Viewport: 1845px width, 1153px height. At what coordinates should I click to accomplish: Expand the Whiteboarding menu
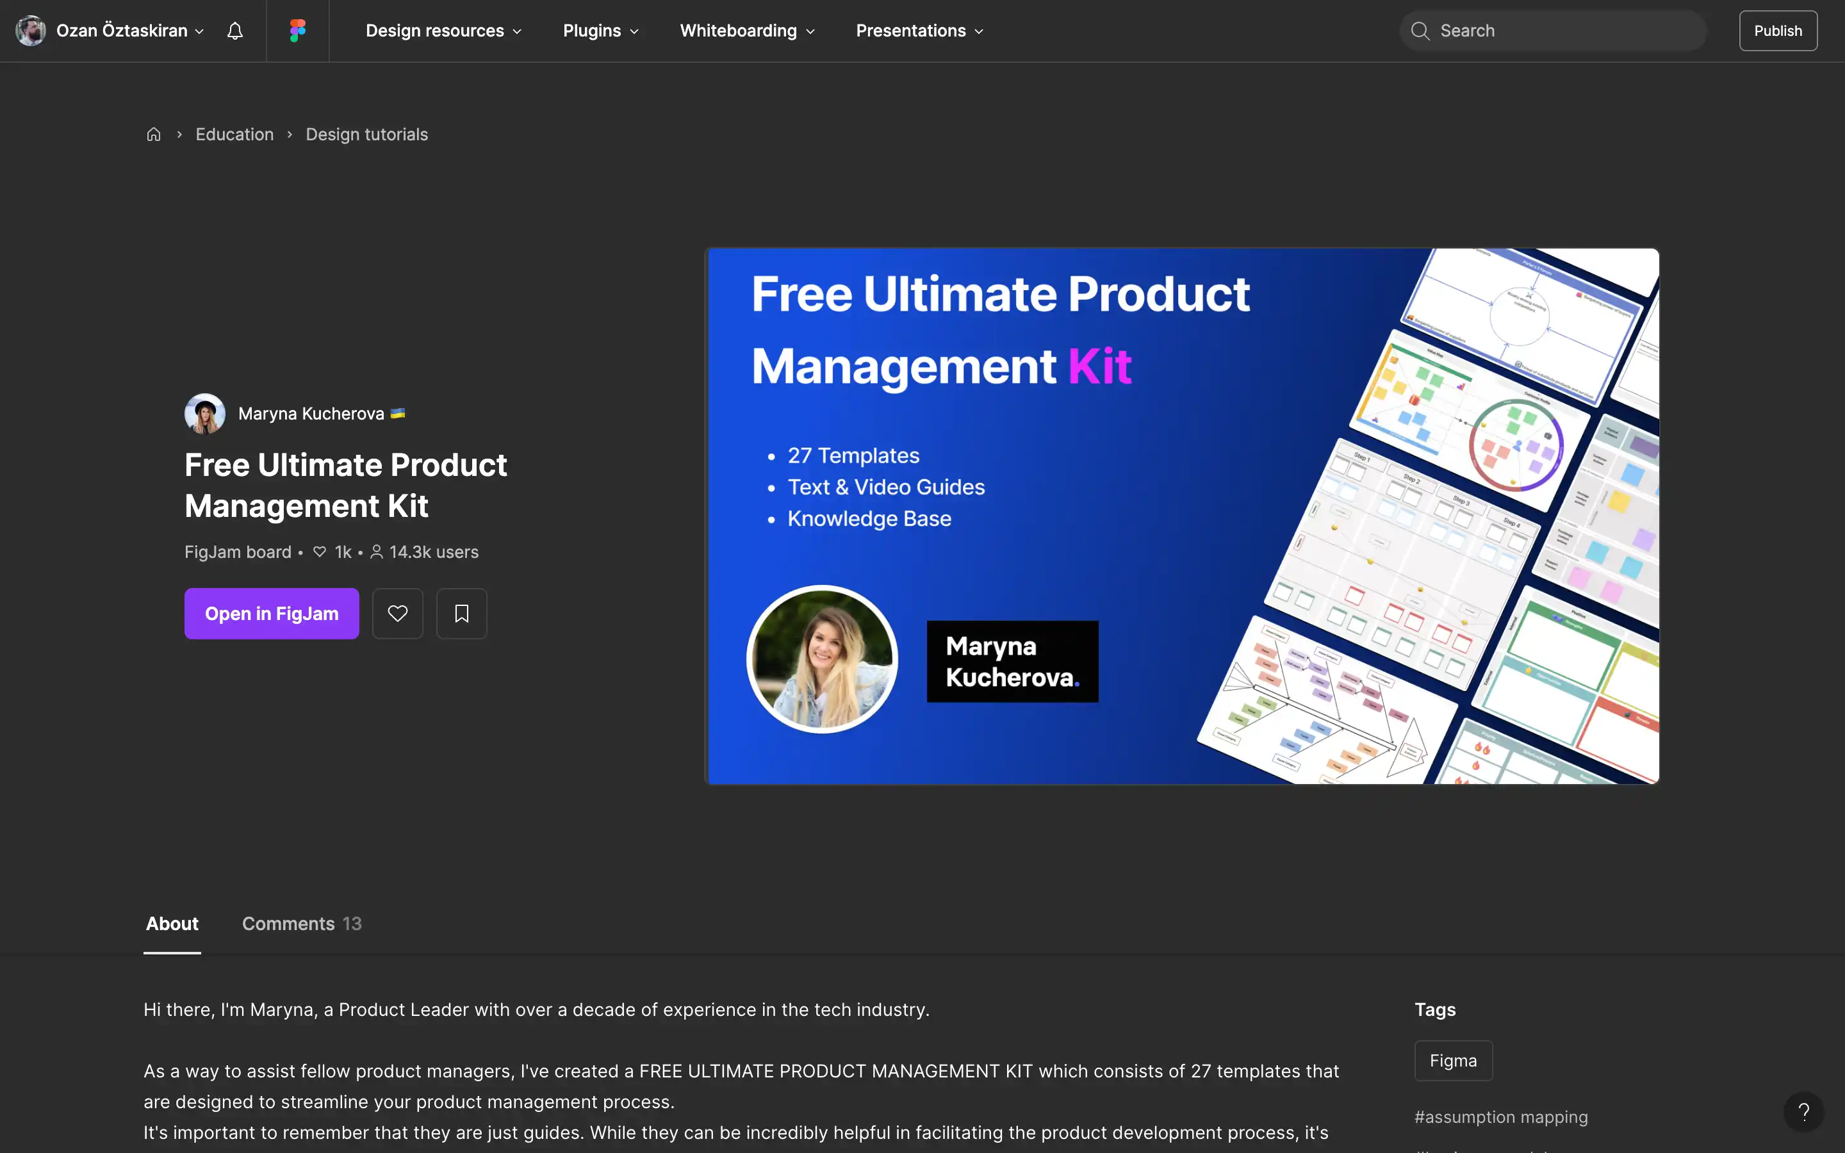pyautogui.click(x=747, y=31)
